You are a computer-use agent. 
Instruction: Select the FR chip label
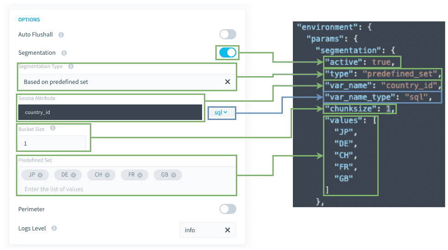[131, 175]
